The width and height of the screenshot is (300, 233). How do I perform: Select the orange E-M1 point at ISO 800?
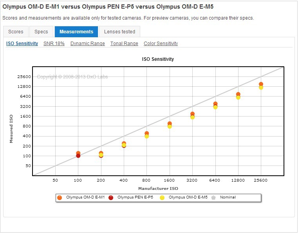point(147,133)
